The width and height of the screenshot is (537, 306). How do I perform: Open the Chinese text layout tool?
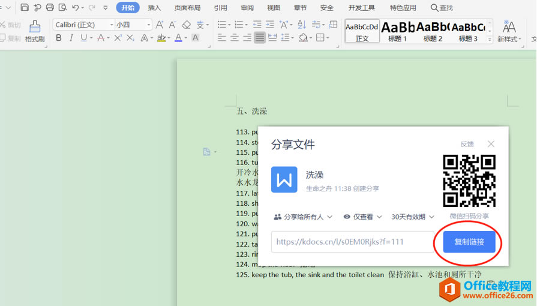tap(284, 25)
